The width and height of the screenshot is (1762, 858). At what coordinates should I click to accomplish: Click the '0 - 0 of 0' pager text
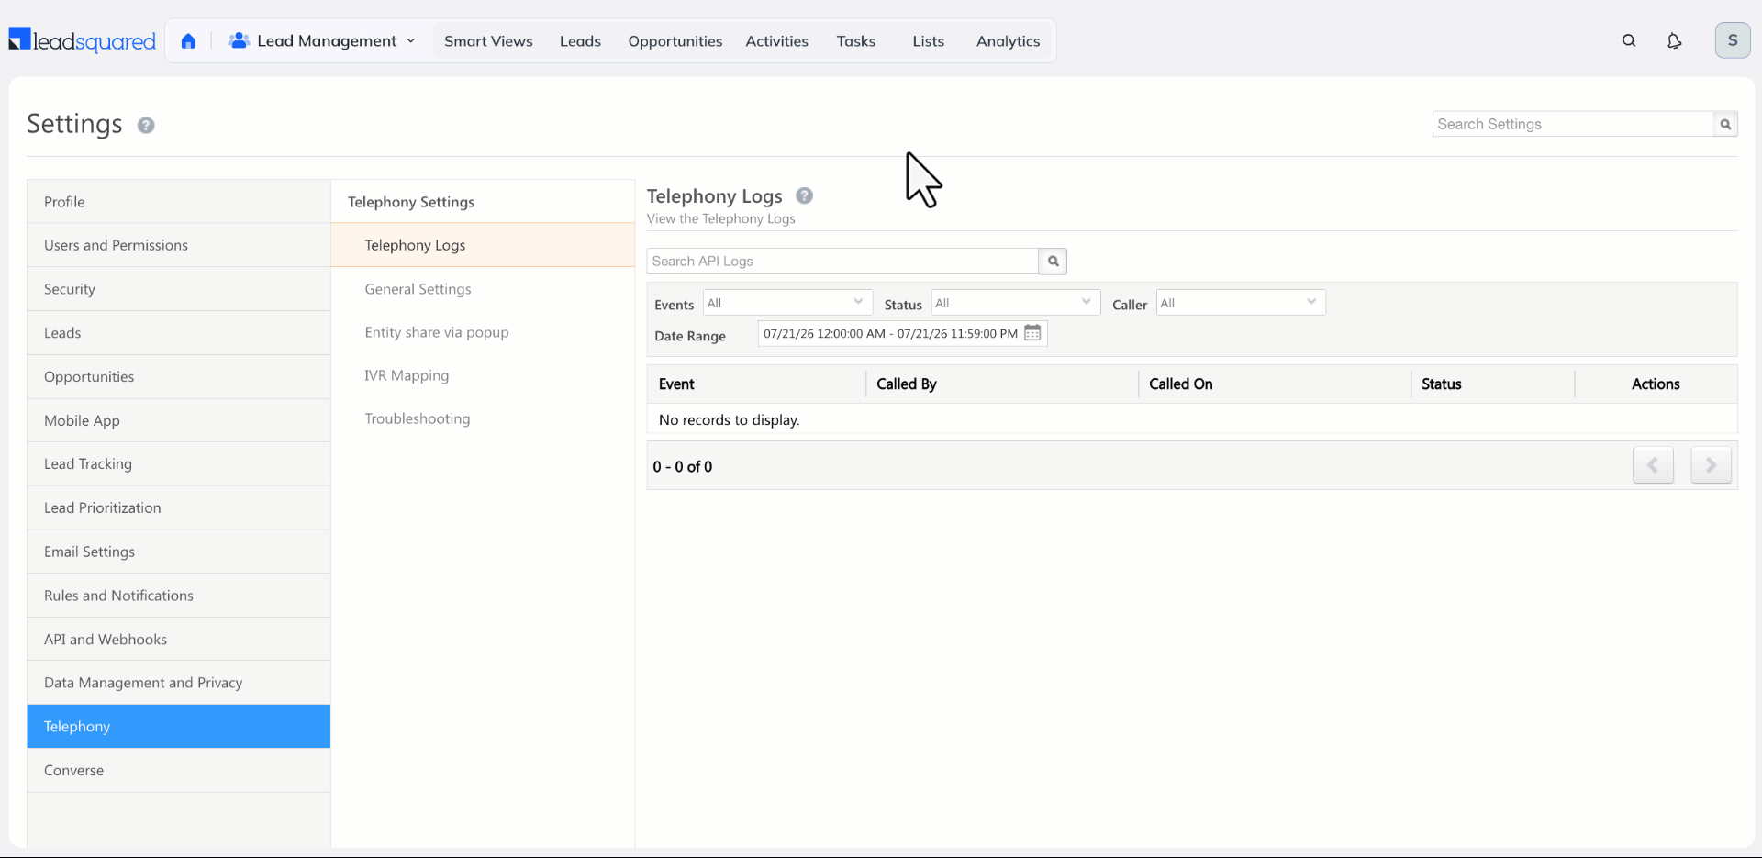pos(682,466)
